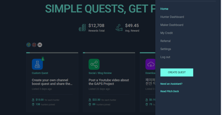Click money bag icon beside $22.50
The image size is (222, 115).
[x=90, y=100]
